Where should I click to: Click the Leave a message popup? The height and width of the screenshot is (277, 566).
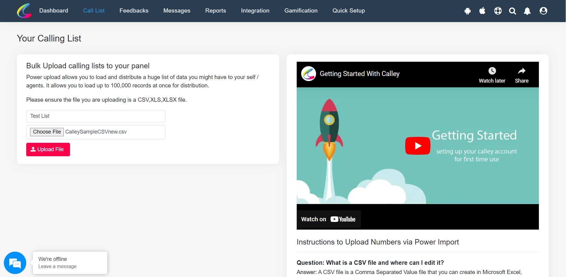pos(70,263)
